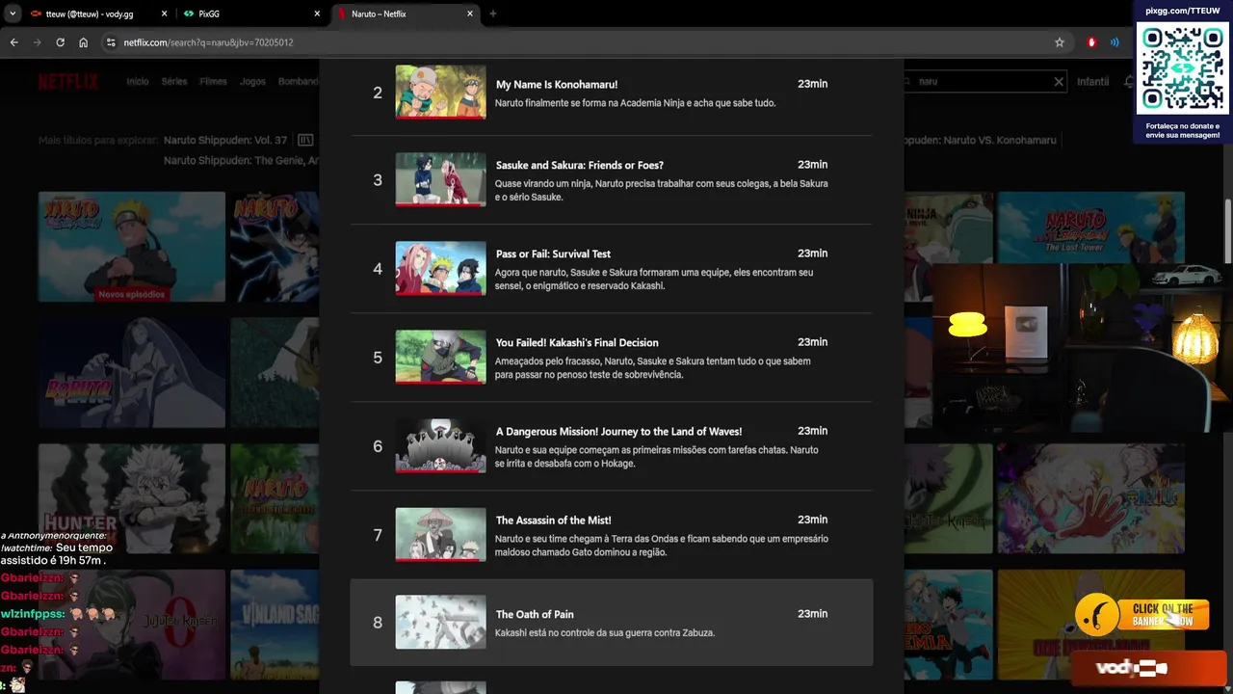1233x694 pixels.
Task: Open the Início menu item
Action: tap(138, 82)
